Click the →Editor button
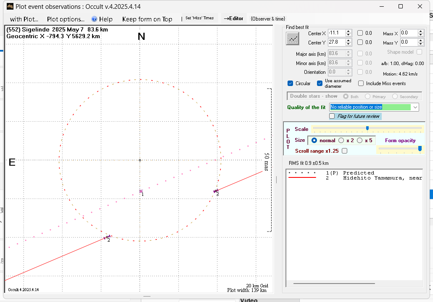 click(233, 18)
